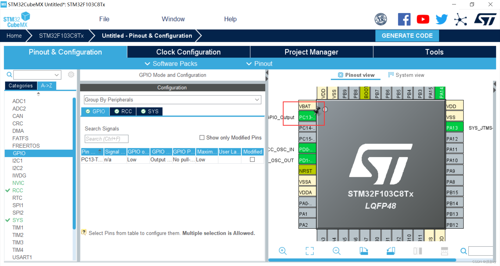Screen dimensions: 500x266
Task: Select NVIC in the categories list
Action: click(x=18, y=183)
